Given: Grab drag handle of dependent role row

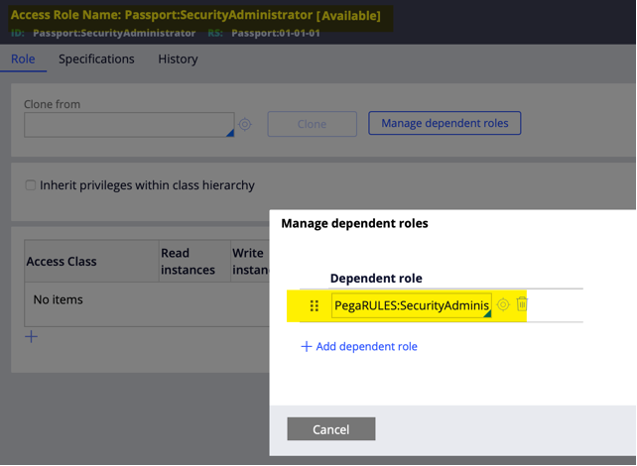Looking at the screenshot, I should [x=314, y=305].
